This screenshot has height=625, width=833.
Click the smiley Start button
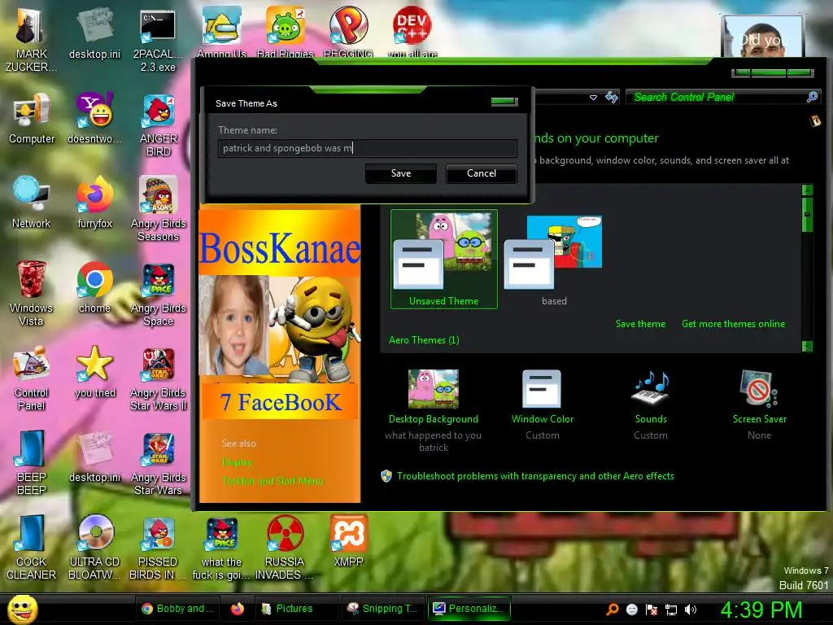[22, 610]
